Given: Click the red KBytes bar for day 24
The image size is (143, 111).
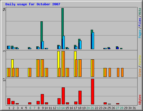Looking at the screenshot, I should click(105, 103).
